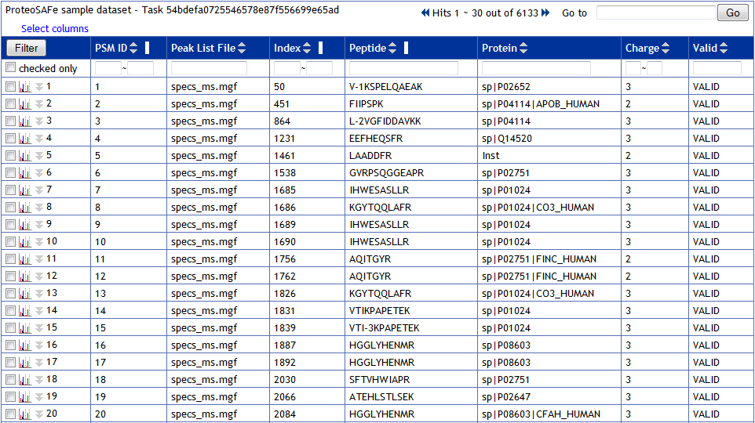Expand details arrow for row 18
Viewport: 755px width, 423px height.
click(x=39, y=380)
